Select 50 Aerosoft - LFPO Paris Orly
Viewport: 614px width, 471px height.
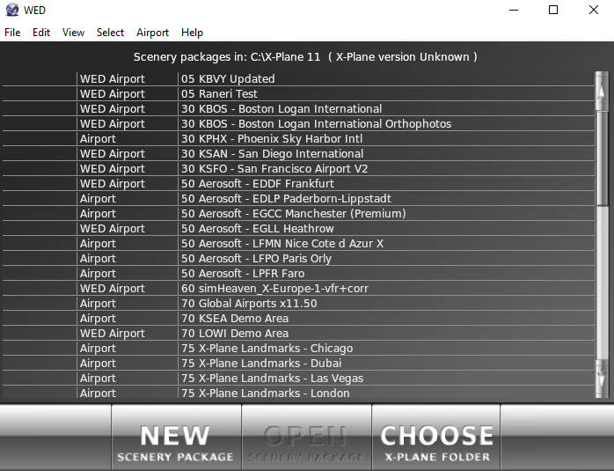point(298,258)
